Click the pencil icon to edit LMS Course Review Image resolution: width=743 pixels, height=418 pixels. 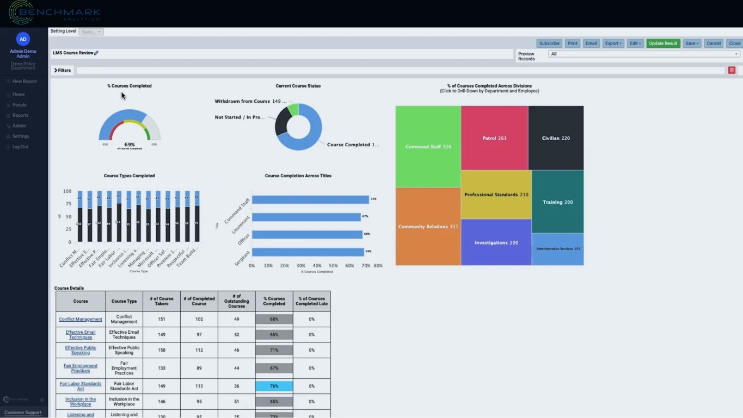(x=97, y=53)
